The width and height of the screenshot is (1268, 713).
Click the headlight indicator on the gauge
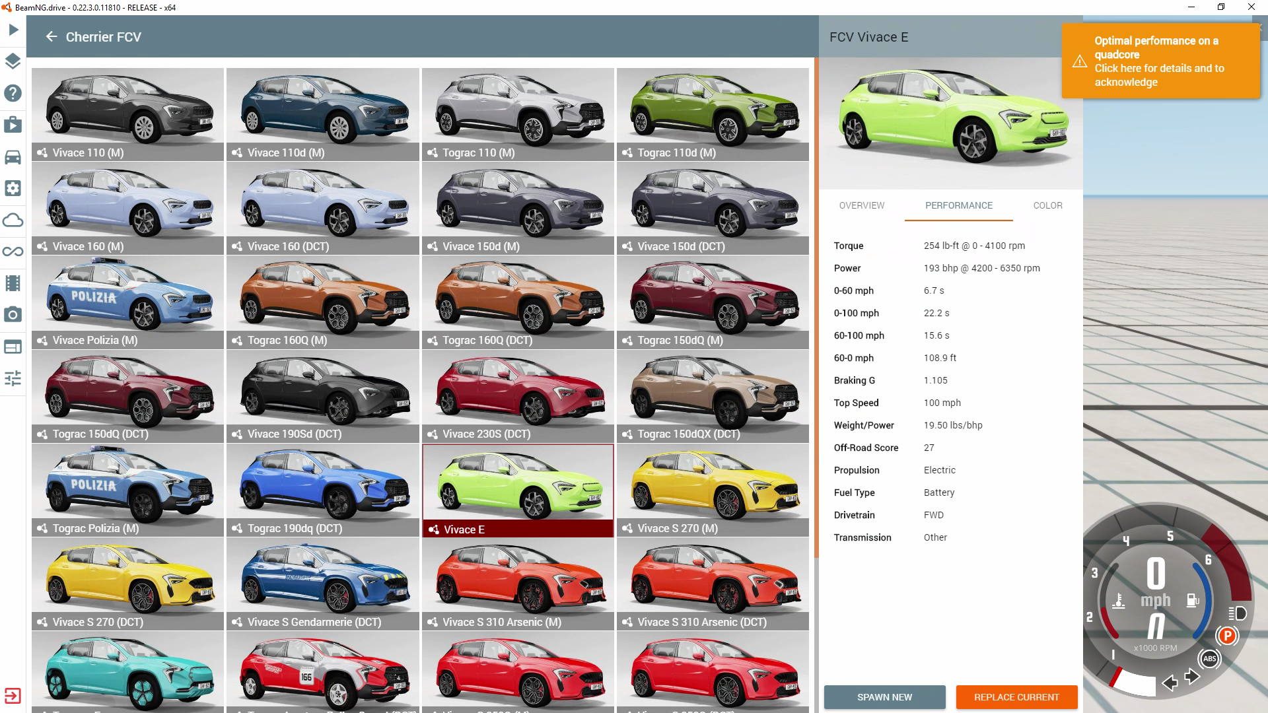tap(1238, 613)
